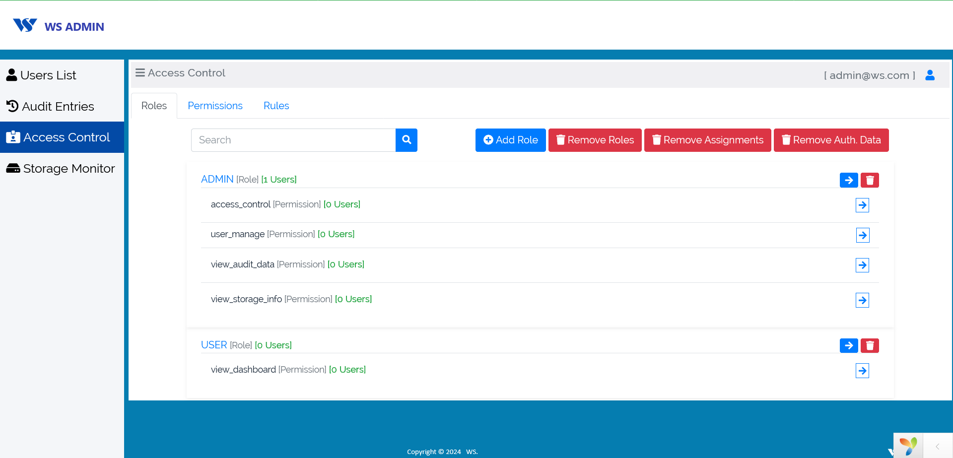Image resolution: width=953 pixels, height=458 pixels.
Task: Open ADMIN role using its blue arrow
Action: coord(848,180)
